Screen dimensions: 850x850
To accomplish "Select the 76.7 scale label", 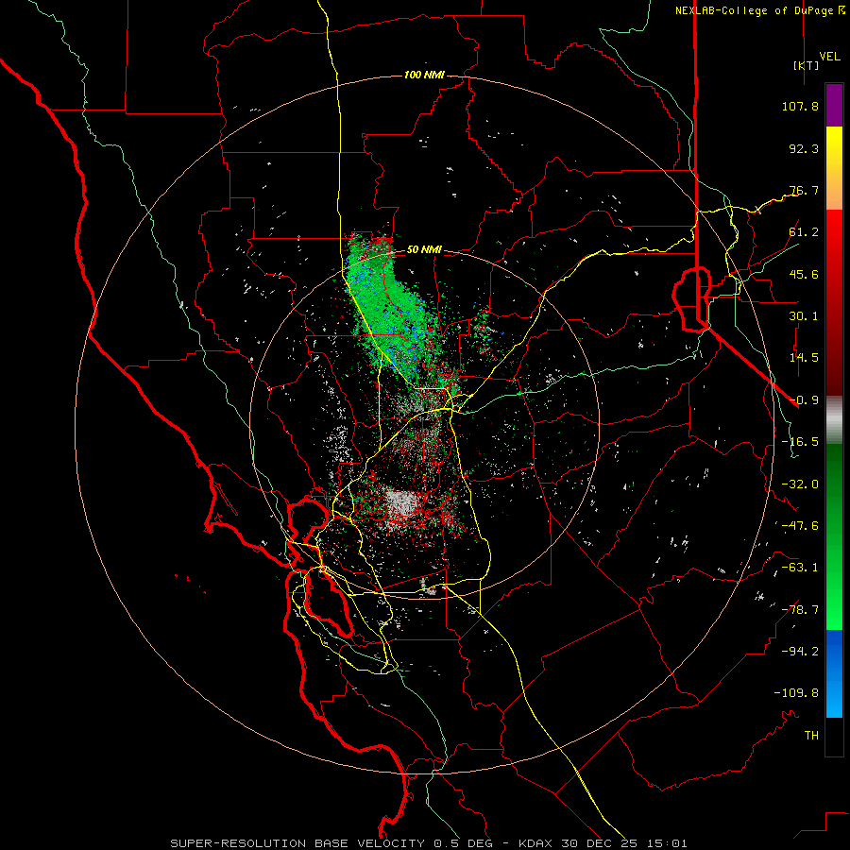I will click(804, 190).
